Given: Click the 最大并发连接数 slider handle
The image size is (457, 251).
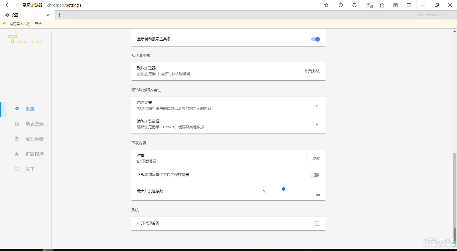Looking at the screenshot, I should click(284, 189).
